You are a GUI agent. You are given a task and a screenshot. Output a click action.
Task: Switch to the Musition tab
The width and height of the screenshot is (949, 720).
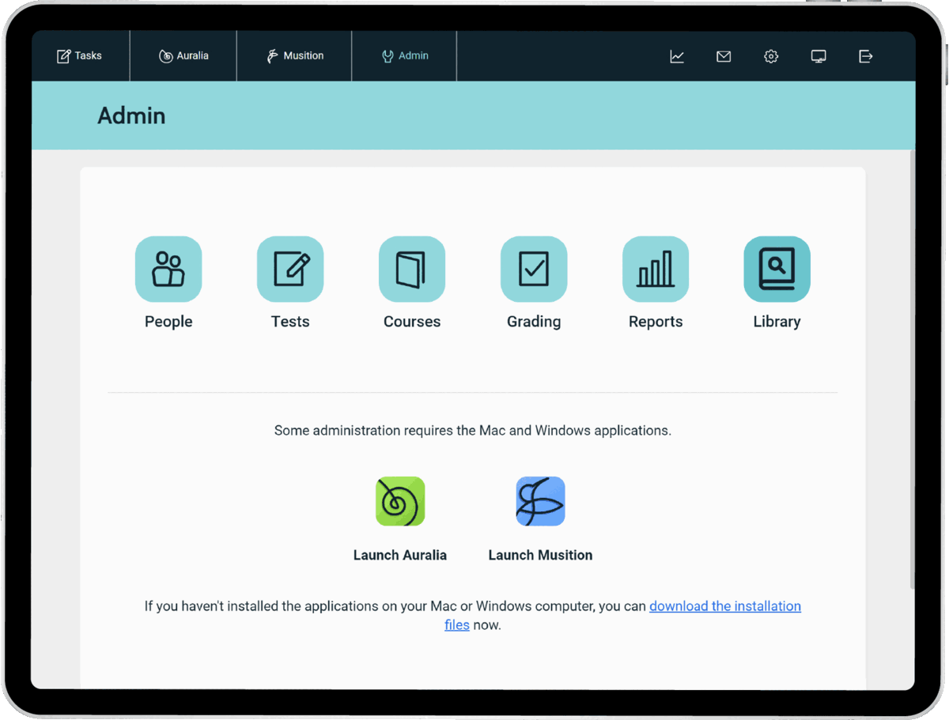pos(295,56)
